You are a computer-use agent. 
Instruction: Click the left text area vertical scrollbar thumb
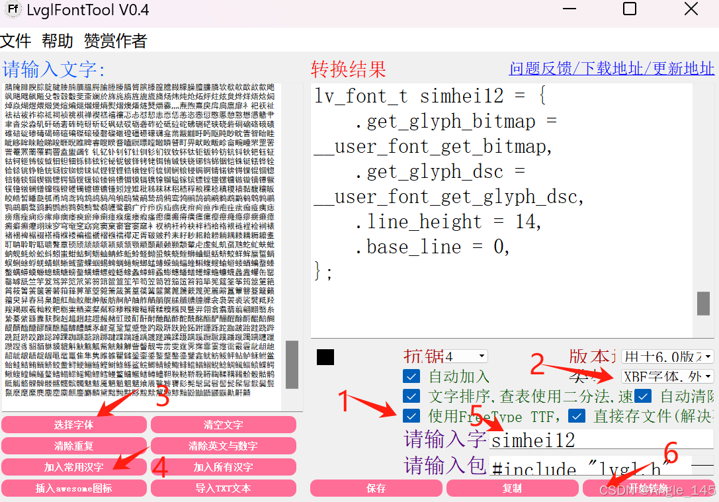click(292, 364)
